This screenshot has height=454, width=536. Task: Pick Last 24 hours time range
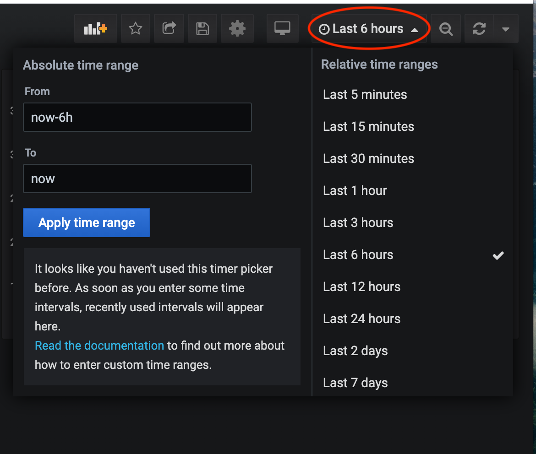point(361,319)
